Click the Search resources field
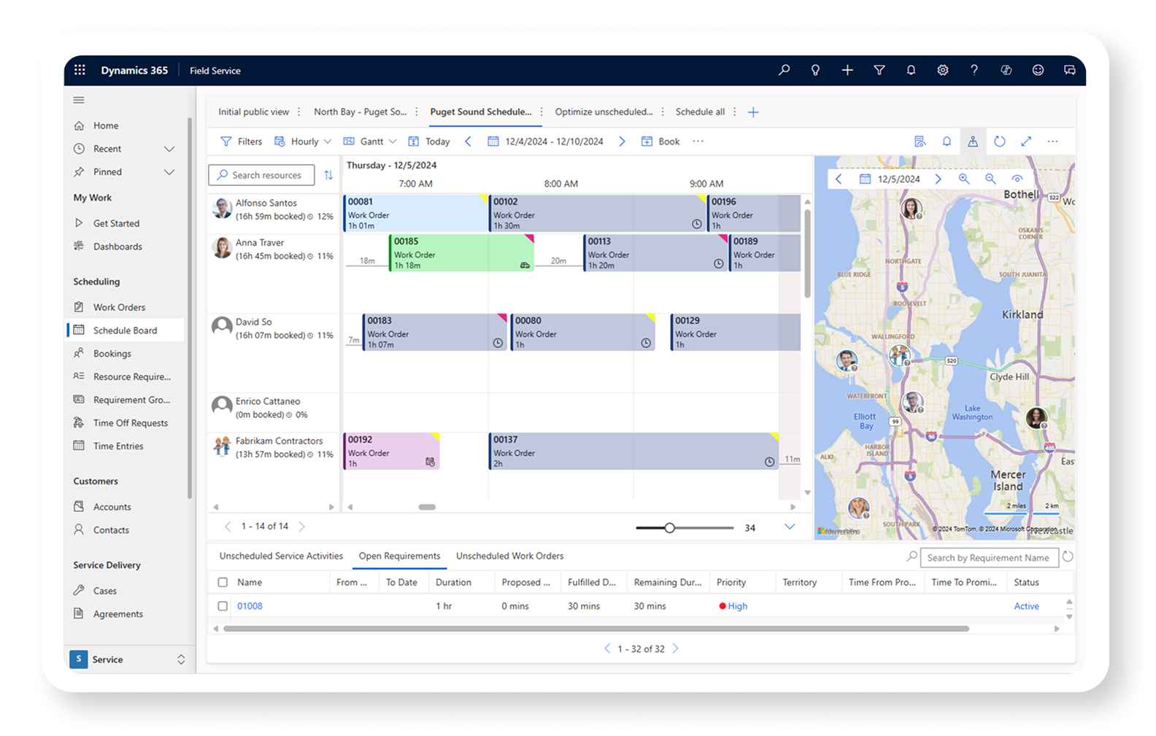Viewport: 1156px width, 736px height. [x=262, y=175]
